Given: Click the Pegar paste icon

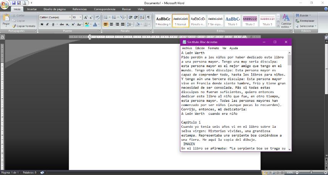Looking at the screenshot, I should click(x=6, y=19).
